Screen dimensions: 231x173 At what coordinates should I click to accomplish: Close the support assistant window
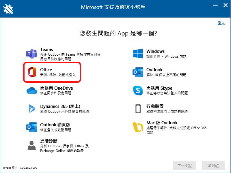pos(226,5)
